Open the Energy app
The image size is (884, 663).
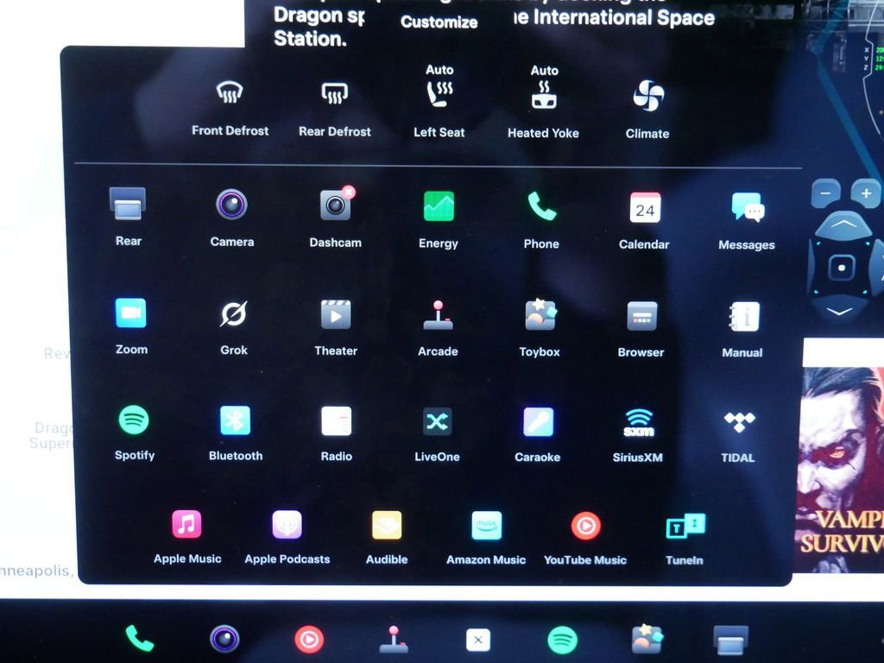tap(439, 219)
